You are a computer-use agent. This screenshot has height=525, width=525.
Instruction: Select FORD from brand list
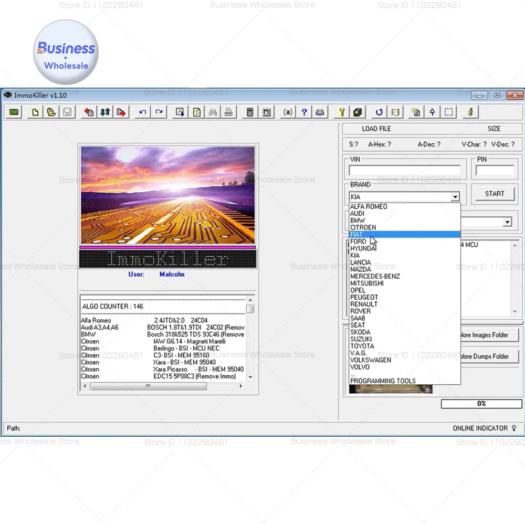tap(404, 241)
